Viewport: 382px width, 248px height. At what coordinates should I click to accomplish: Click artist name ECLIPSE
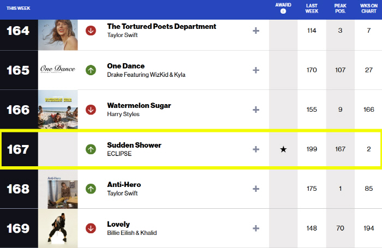120,154
